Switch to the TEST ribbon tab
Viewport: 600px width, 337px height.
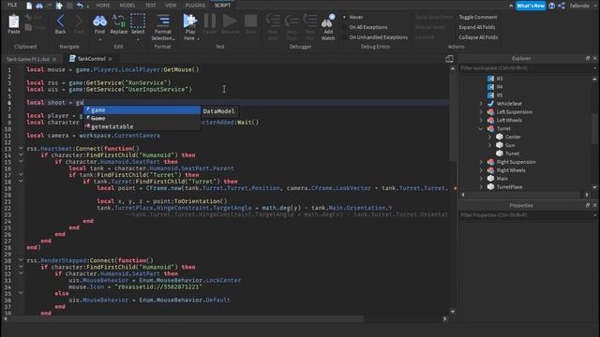pos(150,6)
